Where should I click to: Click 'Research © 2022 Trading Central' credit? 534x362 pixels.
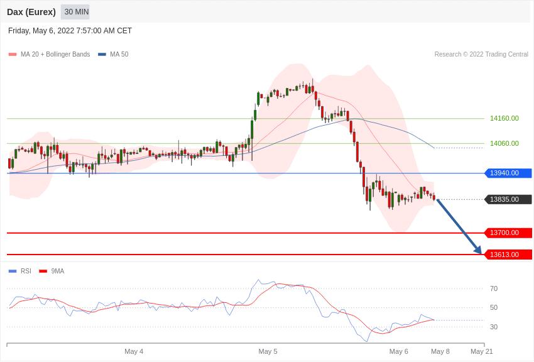tap(481, 54)
